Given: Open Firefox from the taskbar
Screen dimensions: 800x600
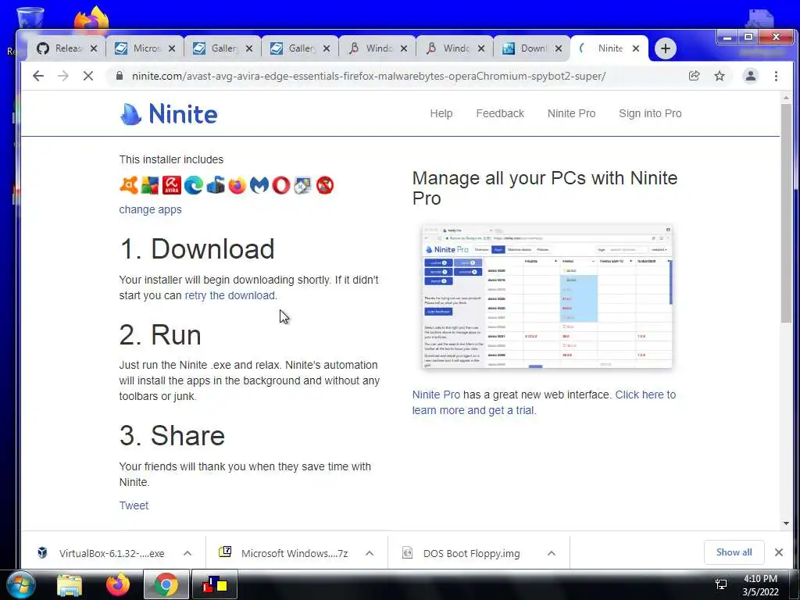Looking at the screenshot, I should (118, 584).
